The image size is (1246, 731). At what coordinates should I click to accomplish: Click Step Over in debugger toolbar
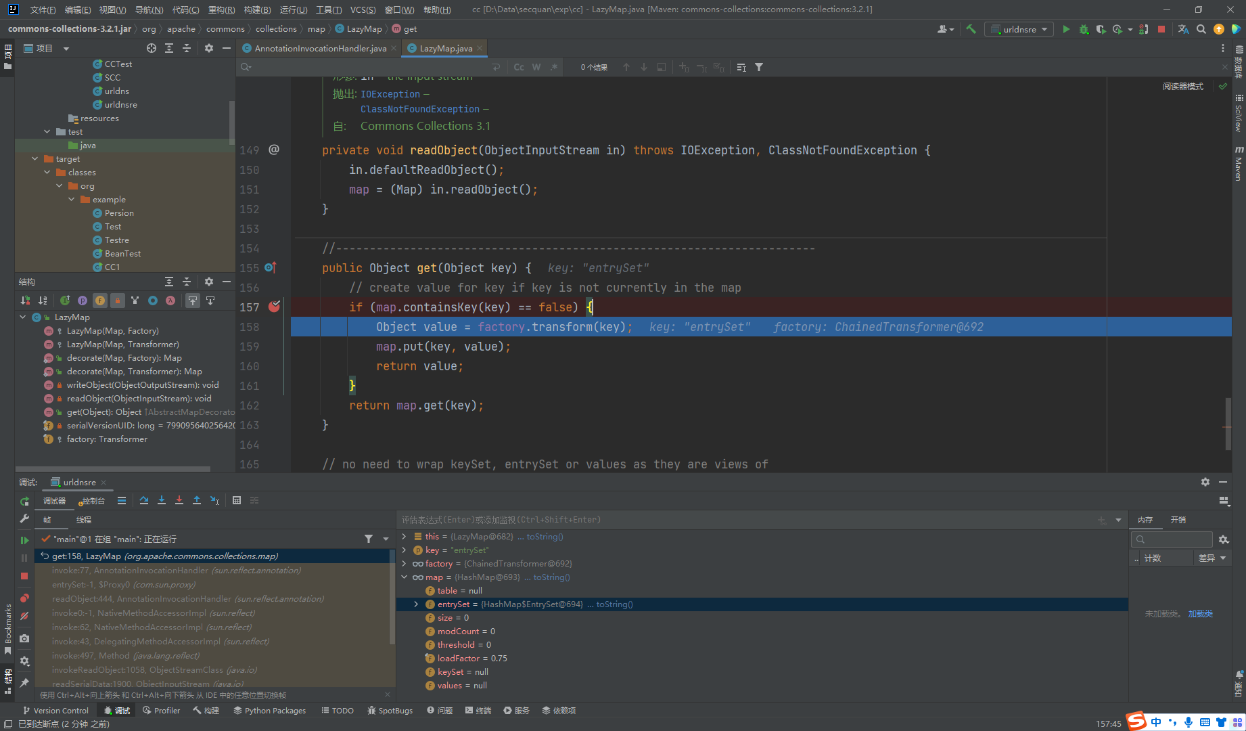click(144, 500)
